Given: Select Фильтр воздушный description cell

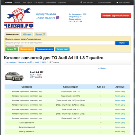Looking at the screenshot, I should (x=27, y=127).
